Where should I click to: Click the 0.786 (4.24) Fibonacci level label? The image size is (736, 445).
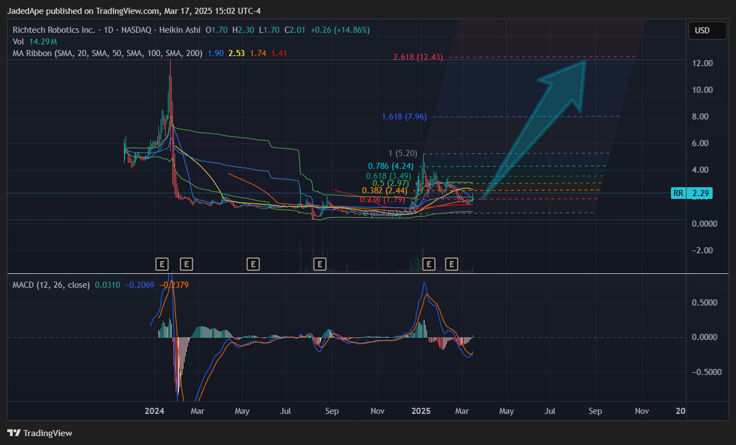pos(391,166)
